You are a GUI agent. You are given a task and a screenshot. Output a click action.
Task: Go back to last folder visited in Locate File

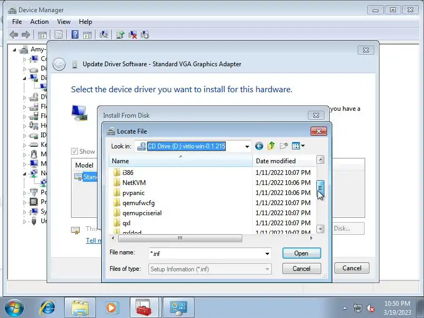259,146
